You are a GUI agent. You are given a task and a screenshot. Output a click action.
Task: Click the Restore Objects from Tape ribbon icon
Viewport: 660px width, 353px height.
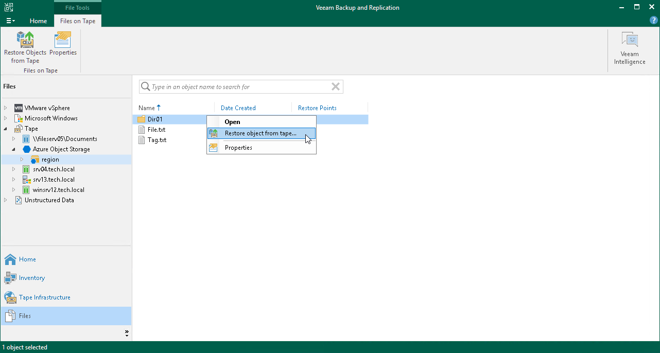coord(25,46)
